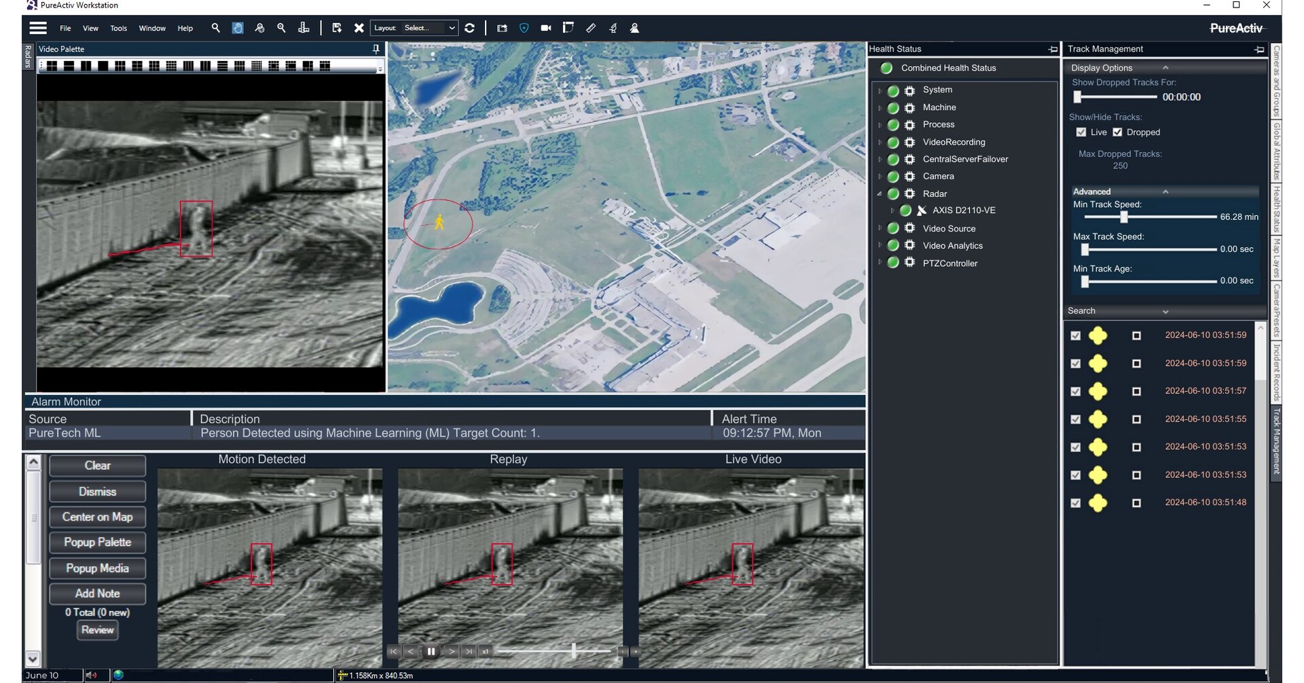Expand the System health node
This screenshot has height=683, width=1304.
point(880,90)
